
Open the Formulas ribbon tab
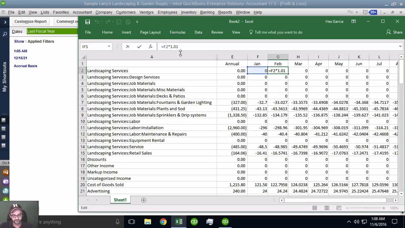(178, 32)
